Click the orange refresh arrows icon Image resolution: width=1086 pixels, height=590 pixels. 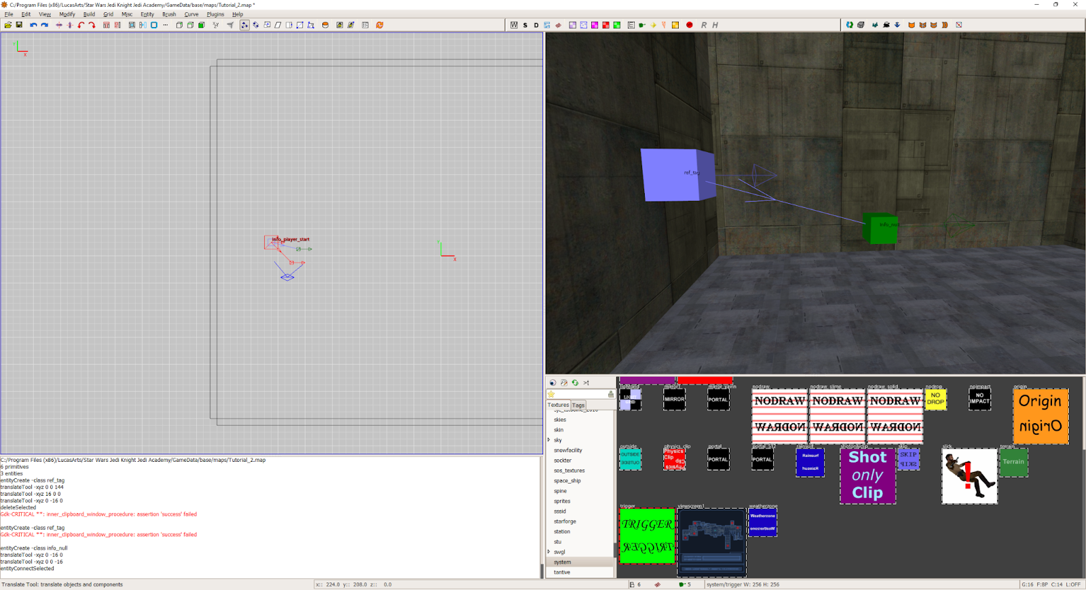coord(379,25)
